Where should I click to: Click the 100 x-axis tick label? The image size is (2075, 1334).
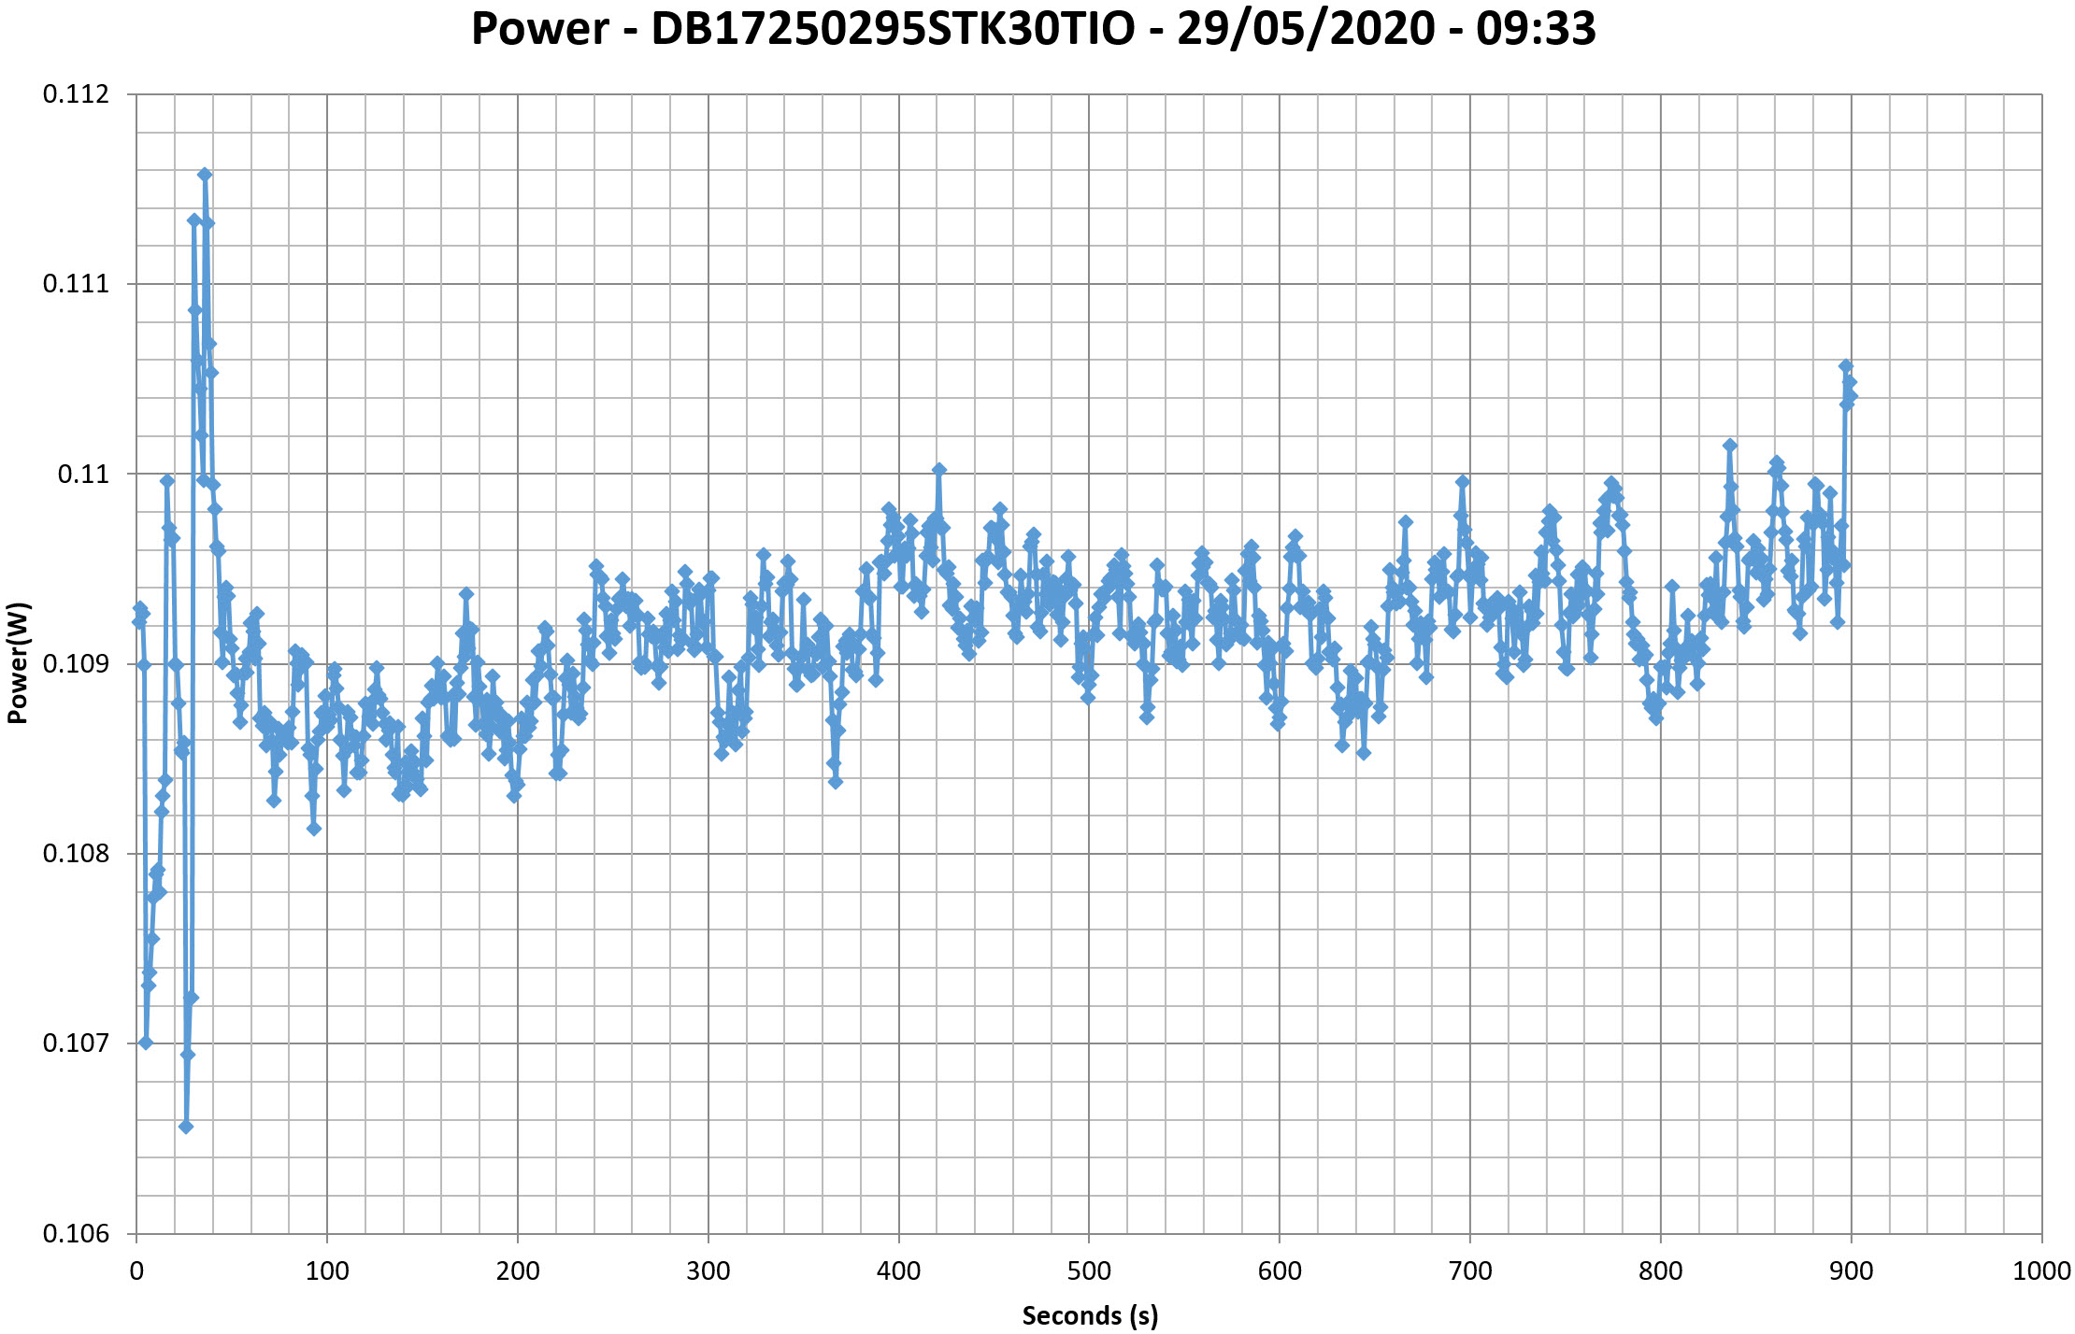coord(327,1271)
